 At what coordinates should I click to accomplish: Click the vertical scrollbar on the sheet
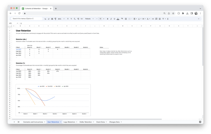pyautogui.click(x=203, y=46)
